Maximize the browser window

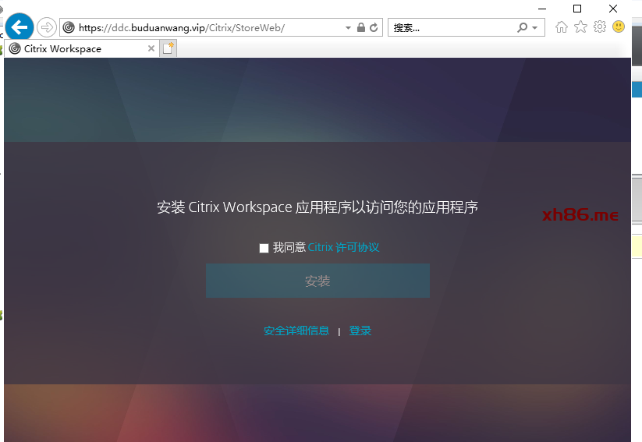(x=577, y=9)
